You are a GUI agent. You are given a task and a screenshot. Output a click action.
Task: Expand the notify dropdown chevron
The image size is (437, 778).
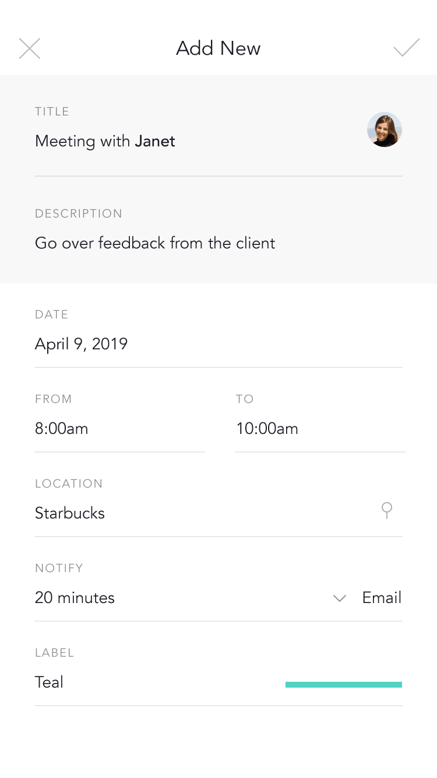click(x=340, y=598)
